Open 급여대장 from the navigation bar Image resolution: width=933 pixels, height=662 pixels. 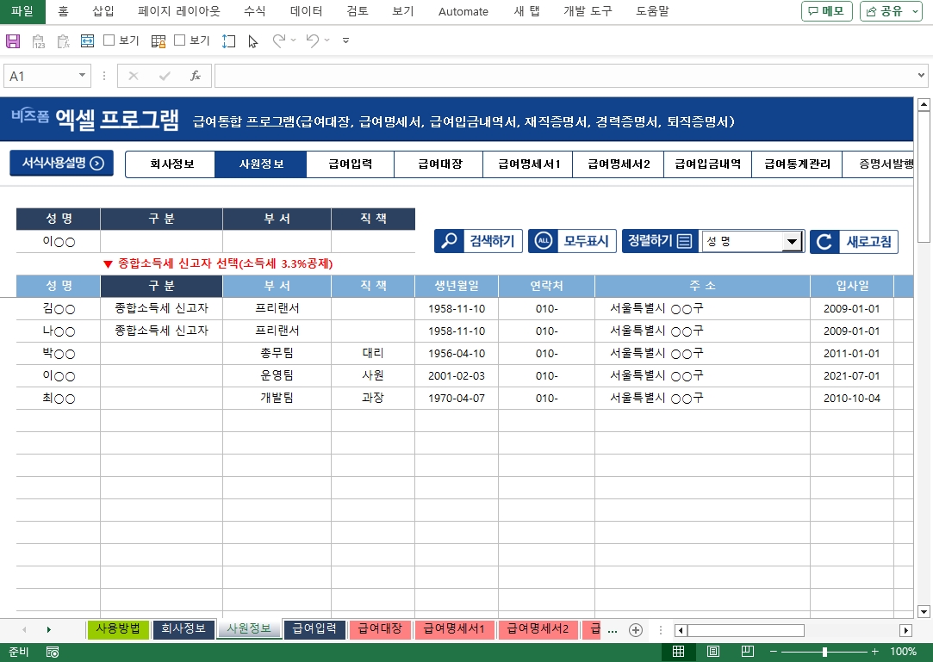(439, 164)
